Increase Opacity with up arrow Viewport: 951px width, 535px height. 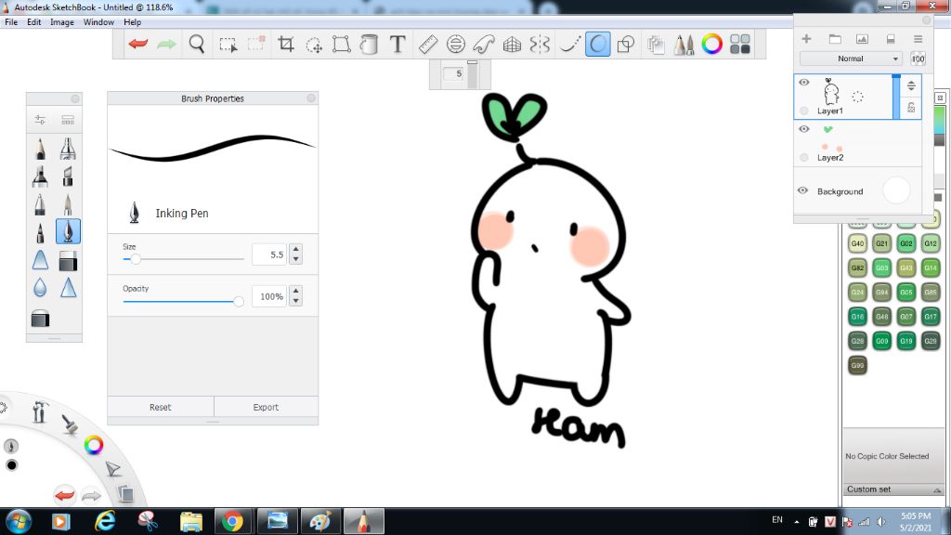[295, 291]
